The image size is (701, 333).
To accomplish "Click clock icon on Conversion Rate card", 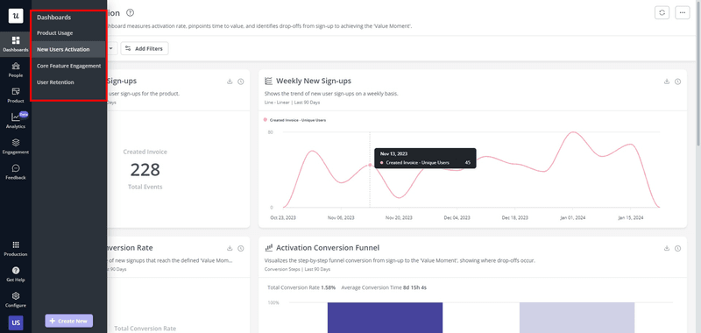I will coord(240,248).
